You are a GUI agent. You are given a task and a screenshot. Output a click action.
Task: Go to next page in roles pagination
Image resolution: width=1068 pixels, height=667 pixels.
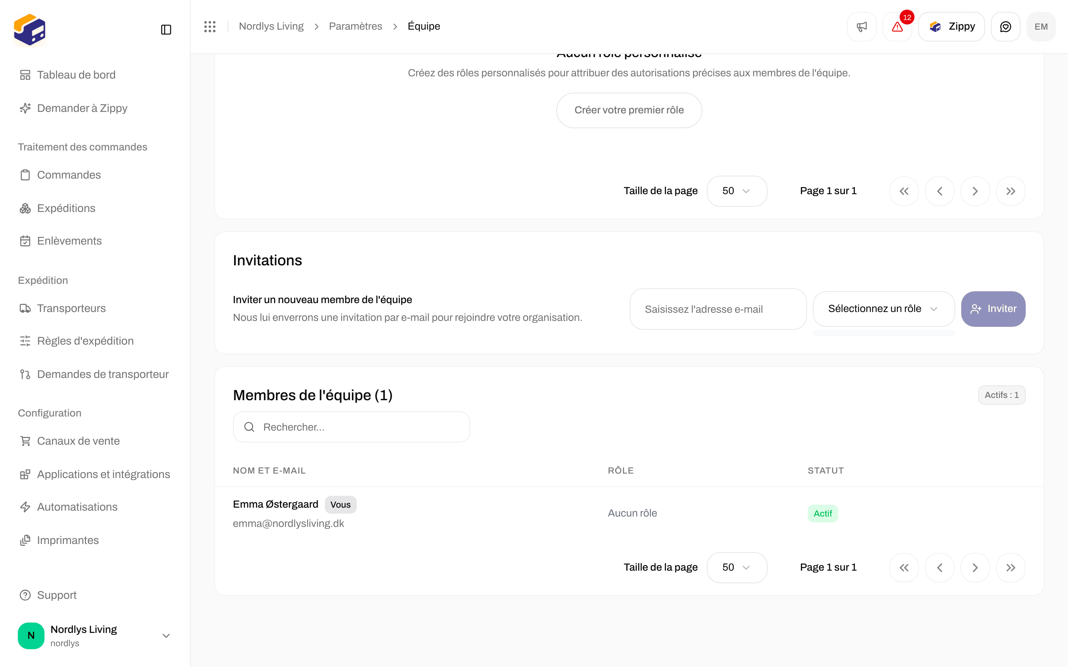(975, 191)
